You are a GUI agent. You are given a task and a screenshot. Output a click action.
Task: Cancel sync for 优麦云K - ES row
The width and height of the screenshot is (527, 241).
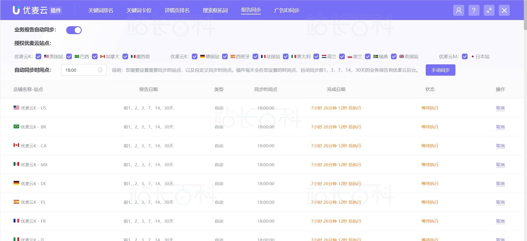point(500,202)
